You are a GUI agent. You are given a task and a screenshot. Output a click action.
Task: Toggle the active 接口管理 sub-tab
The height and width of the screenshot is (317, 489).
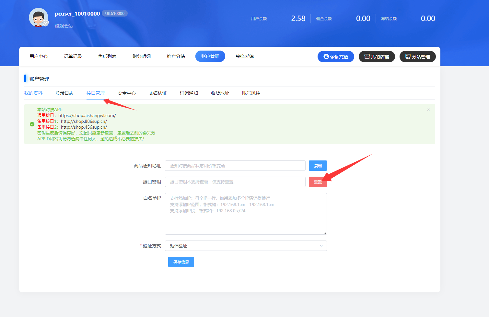coord(96,93)
